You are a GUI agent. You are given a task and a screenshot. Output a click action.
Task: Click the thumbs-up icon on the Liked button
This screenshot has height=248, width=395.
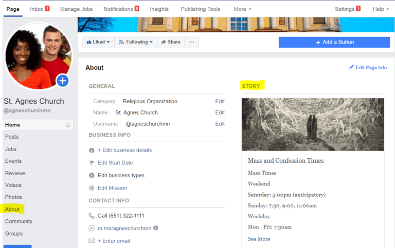(x=88, y=42)
